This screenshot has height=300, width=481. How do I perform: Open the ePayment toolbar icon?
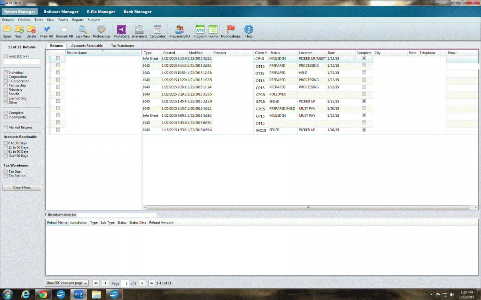[139, 29]
